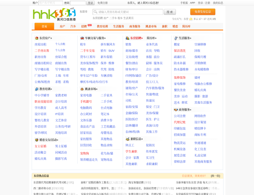The image size is (254, 195).
Task: Open the 职业技能培训 link
Action: 43,102
